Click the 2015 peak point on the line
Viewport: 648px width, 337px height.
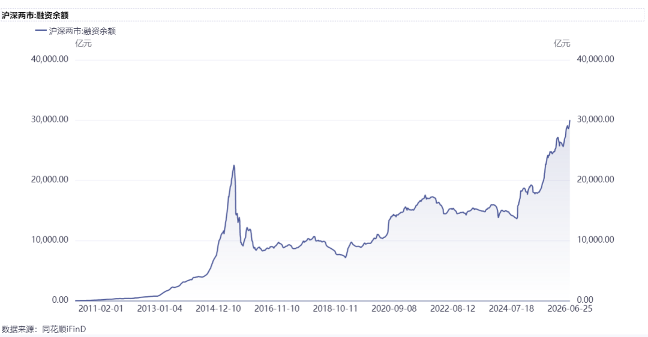(234, 166)
